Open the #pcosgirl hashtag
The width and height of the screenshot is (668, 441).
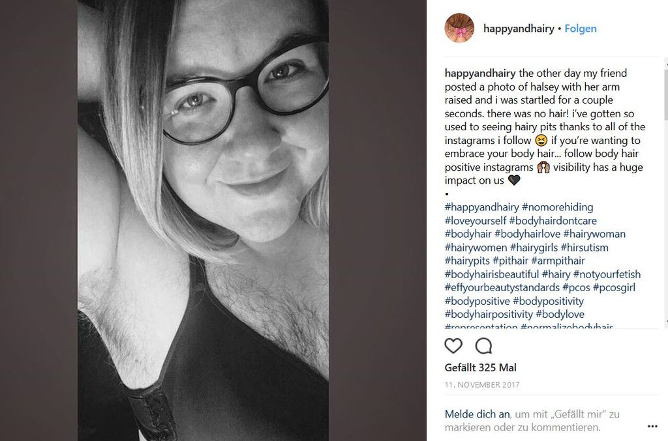coord(614,287)
